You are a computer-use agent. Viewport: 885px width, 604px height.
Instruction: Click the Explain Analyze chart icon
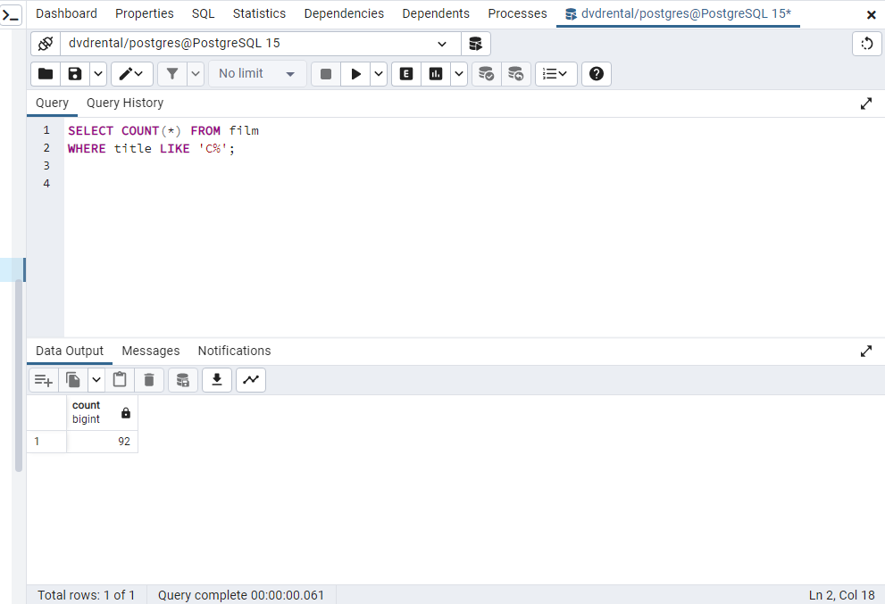435,73
